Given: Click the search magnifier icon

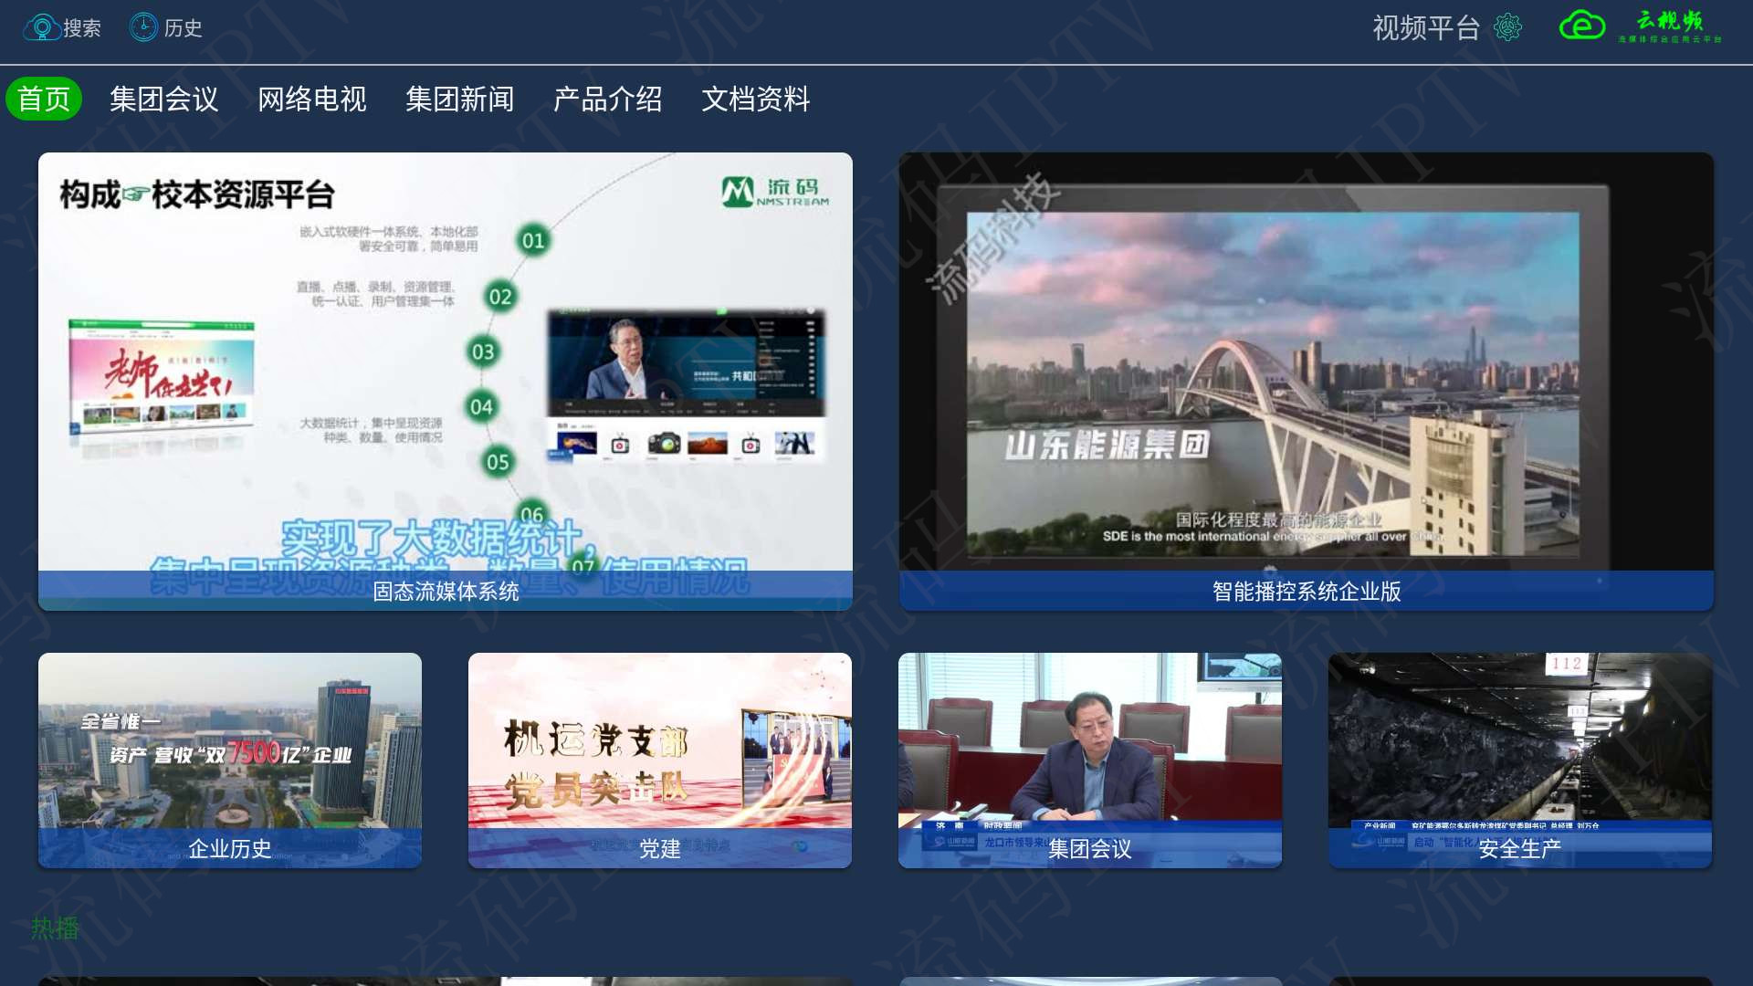Looking at the screenshot, I should [41, 27].
